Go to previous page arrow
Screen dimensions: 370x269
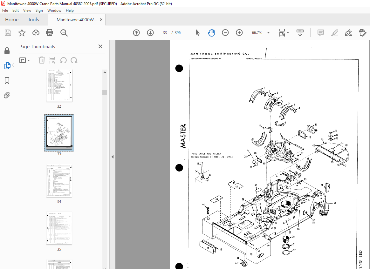pyautogui.click(x=136, y=33)
